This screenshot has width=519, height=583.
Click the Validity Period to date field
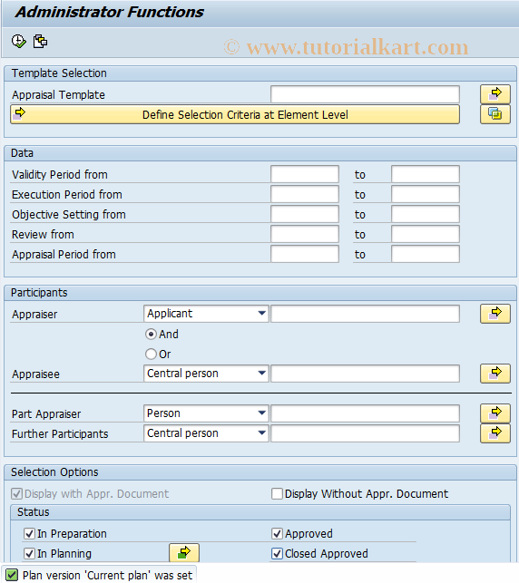[x=426, y=174]
